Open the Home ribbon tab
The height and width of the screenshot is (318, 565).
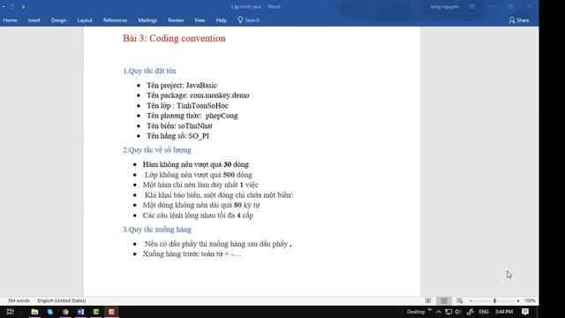(x=10, y=20)
